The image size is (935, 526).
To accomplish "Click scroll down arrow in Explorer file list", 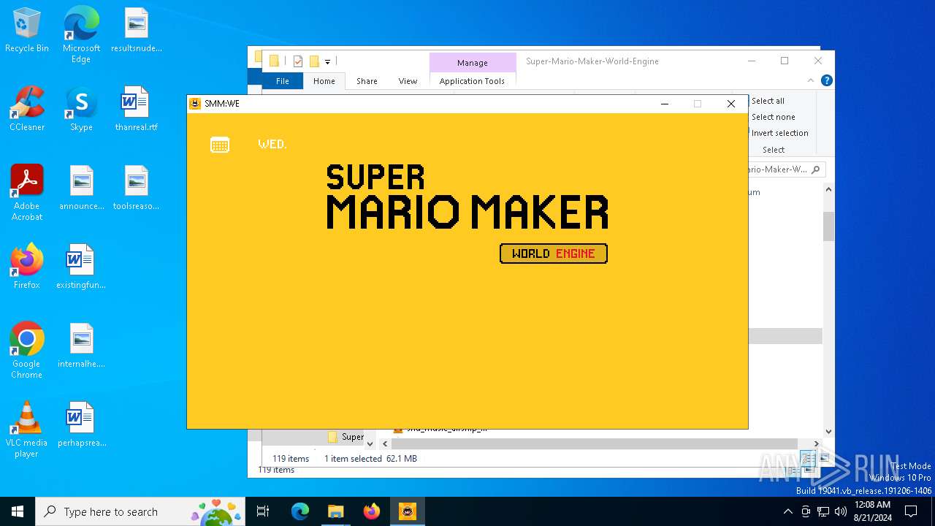I will pos(828,431).
